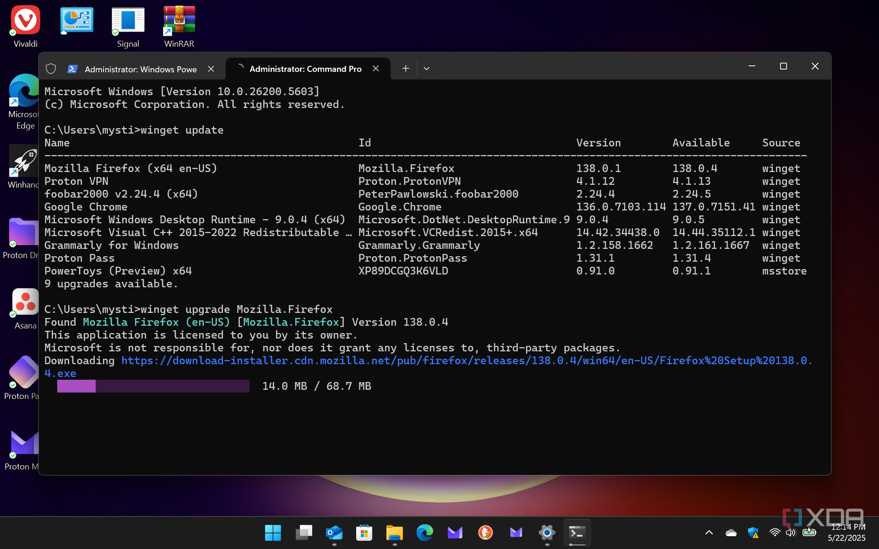Screen dimensions: 879x549
Task: Launch DuckDuckGo browser from taskbar
Action: pos(485,533)
